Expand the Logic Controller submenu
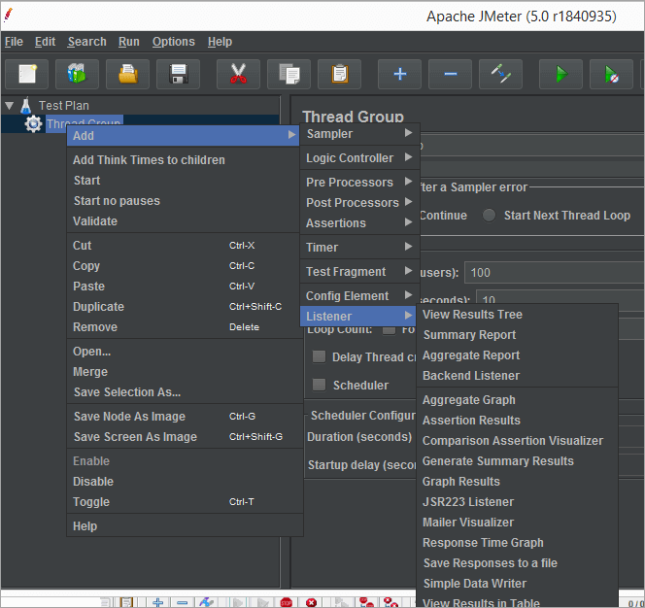Image resolution: width=645 pixels, height=608 pixels. [x=359, y=158]
